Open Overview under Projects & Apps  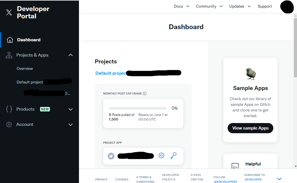[25, 69]
